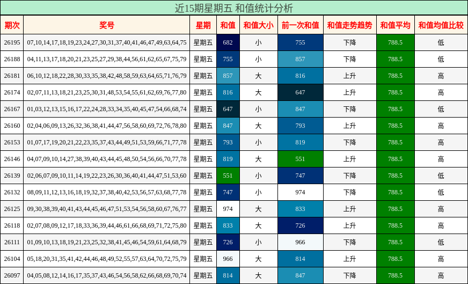Click 和值大小 cell 大 in row 26181

[259, 76]
